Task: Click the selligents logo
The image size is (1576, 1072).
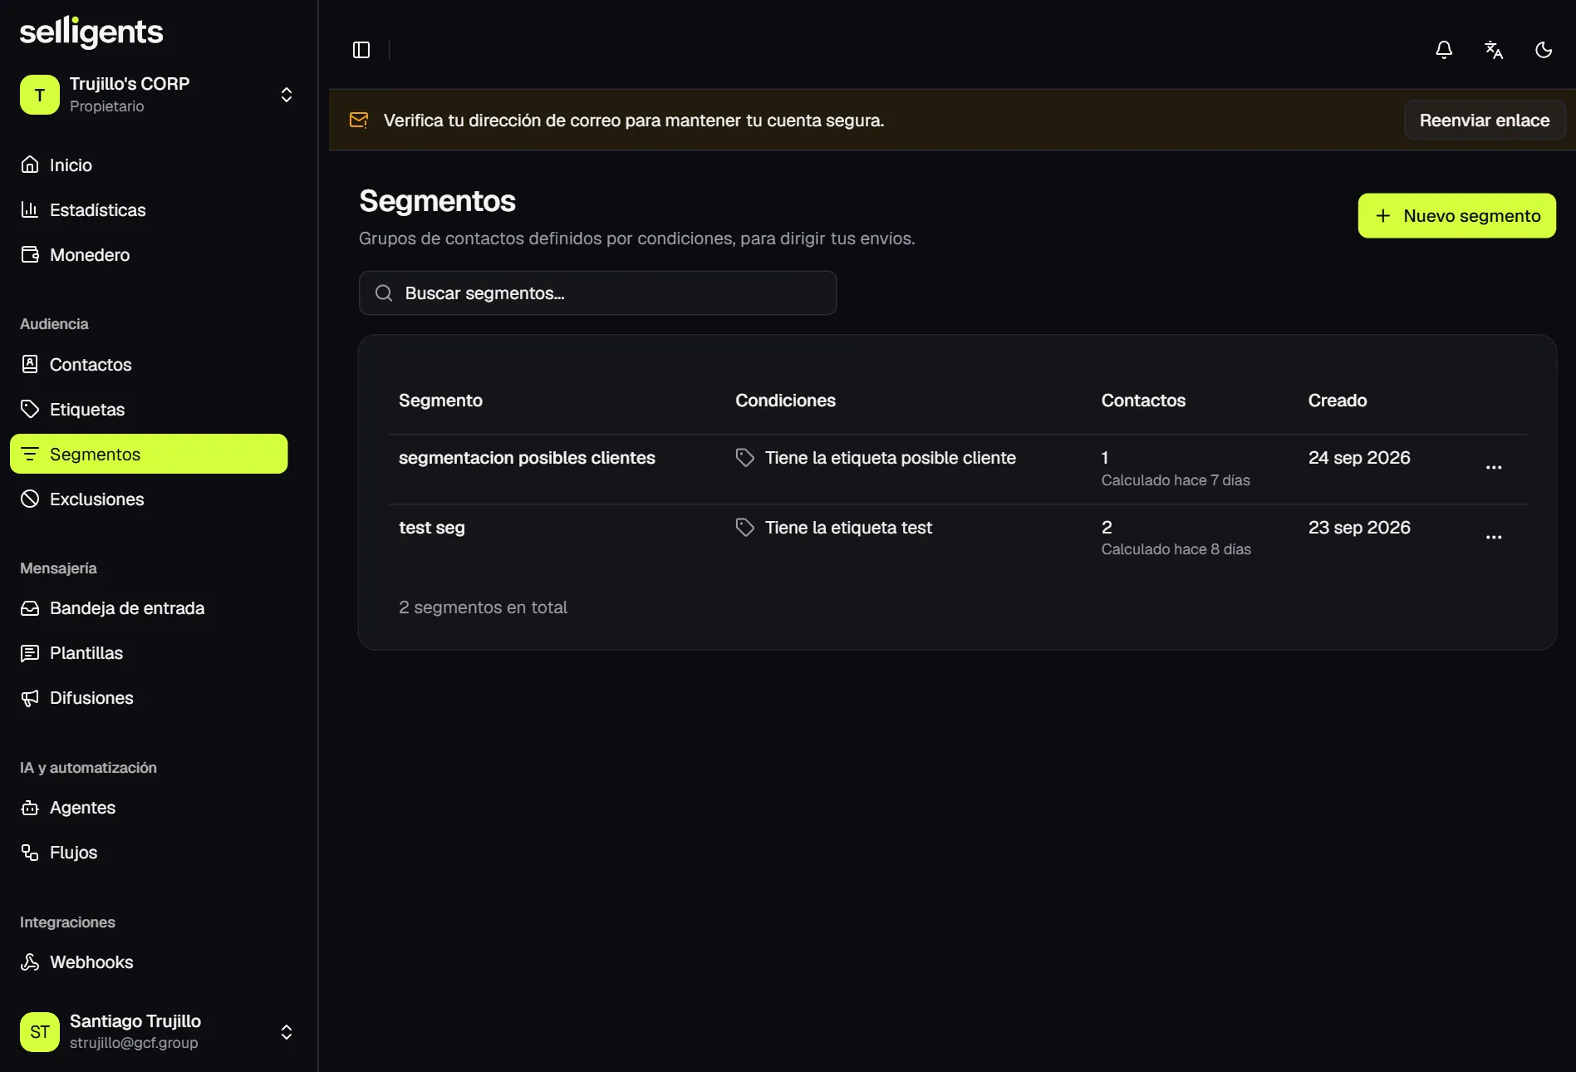Action: (x=91, y=32)
